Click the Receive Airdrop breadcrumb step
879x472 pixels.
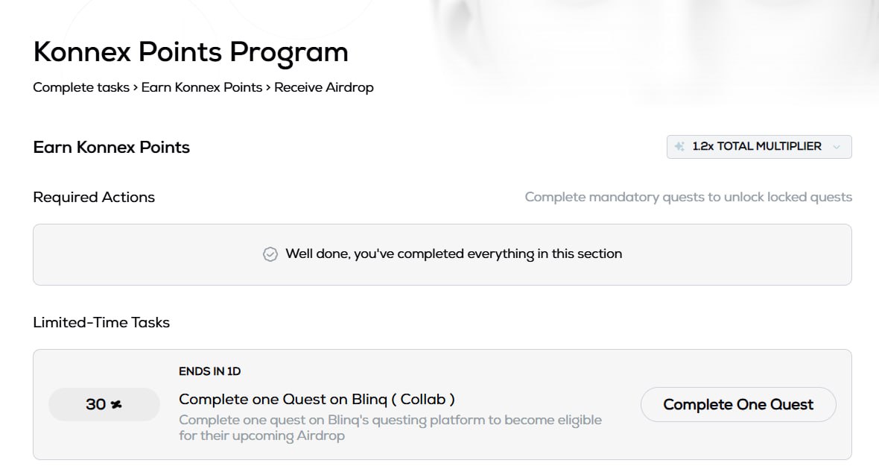(324, 87)
